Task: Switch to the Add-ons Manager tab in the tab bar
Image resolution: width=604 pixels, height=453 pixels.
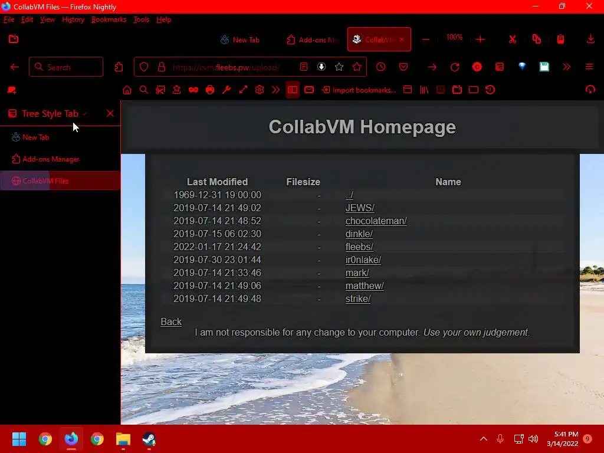Action: pos(312,40)
